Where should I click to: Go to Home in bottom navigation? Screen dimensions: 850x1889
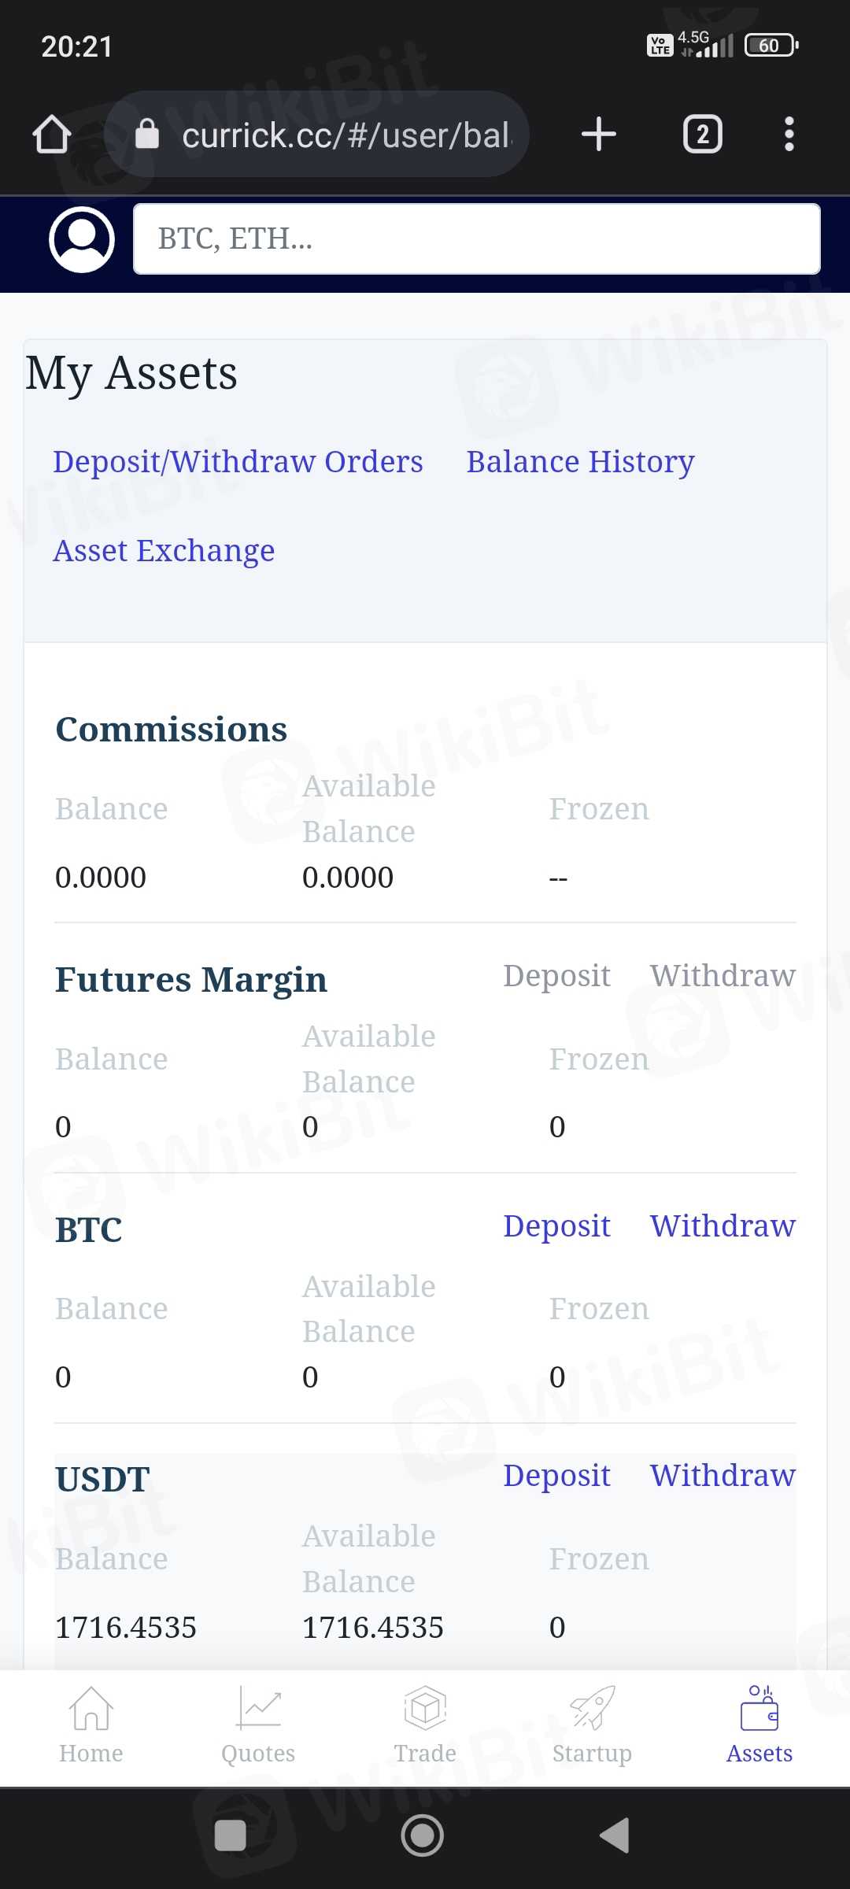pyautogui.click(x=91, y=1725)
